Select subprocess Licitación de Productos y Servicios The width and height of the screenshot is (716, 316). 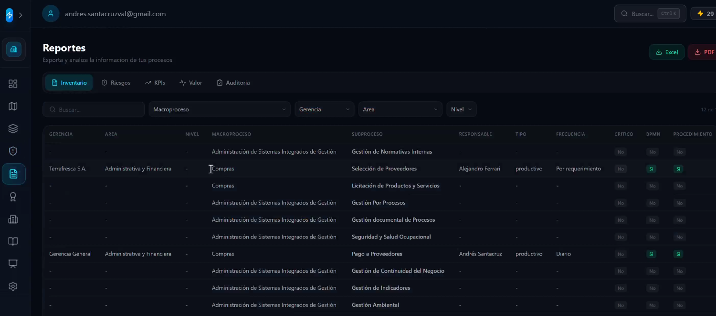(x=396, y=186)
